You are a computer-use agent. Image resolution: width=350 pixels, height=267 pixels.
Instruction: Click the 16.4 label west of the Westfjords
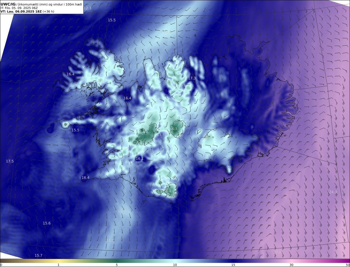(x=71, y=74)
